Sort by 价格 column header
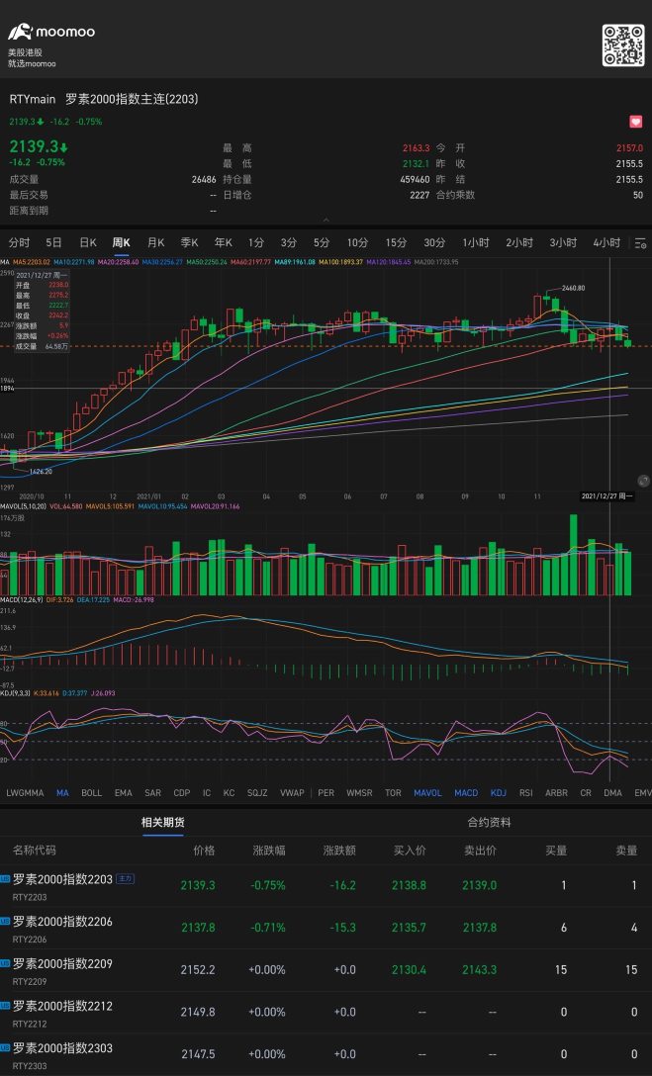 click(x=204, y=851)
